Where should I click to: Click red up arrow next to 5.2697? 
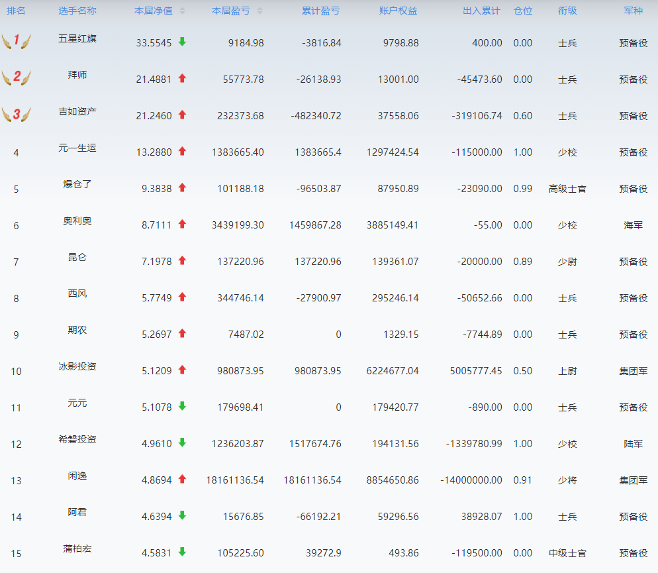click(x=182, y=333)
